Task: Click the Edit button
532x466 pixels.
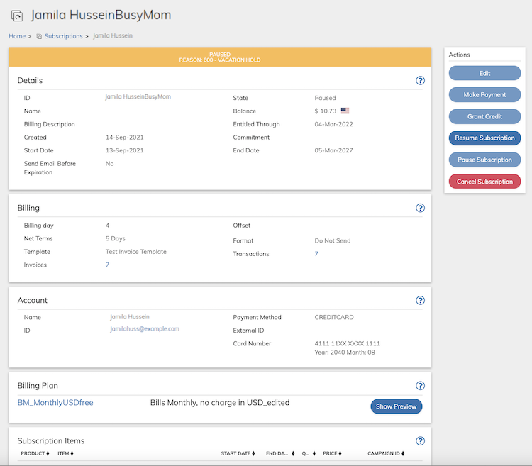Action: pos(484,73)
